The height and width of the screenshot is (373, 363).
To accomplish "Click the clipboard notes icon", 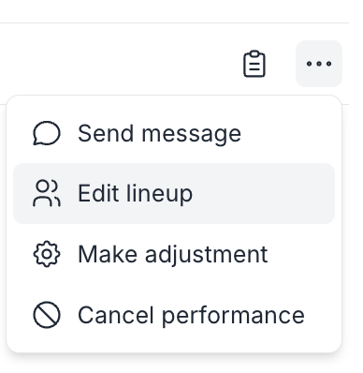I will pyautogui.click(x=254, y=64).
